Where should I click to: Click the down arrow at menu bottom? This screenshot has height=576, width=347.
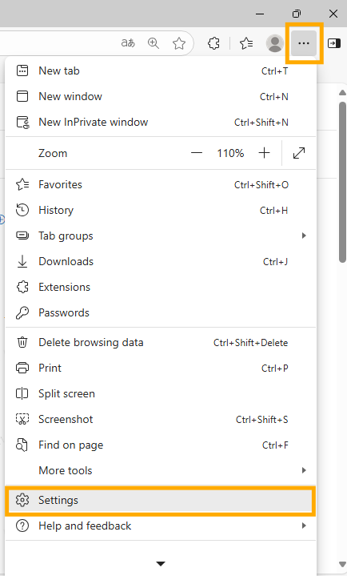coord(161,563)
